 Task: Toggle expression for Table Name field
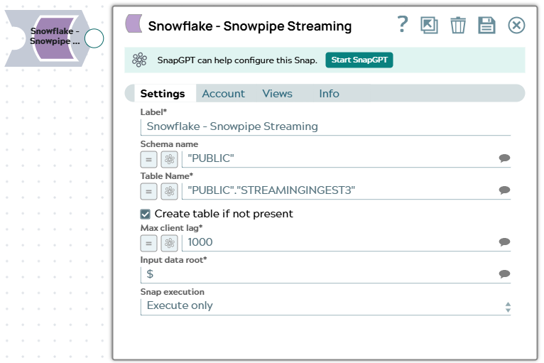click(x=148, y=191)
